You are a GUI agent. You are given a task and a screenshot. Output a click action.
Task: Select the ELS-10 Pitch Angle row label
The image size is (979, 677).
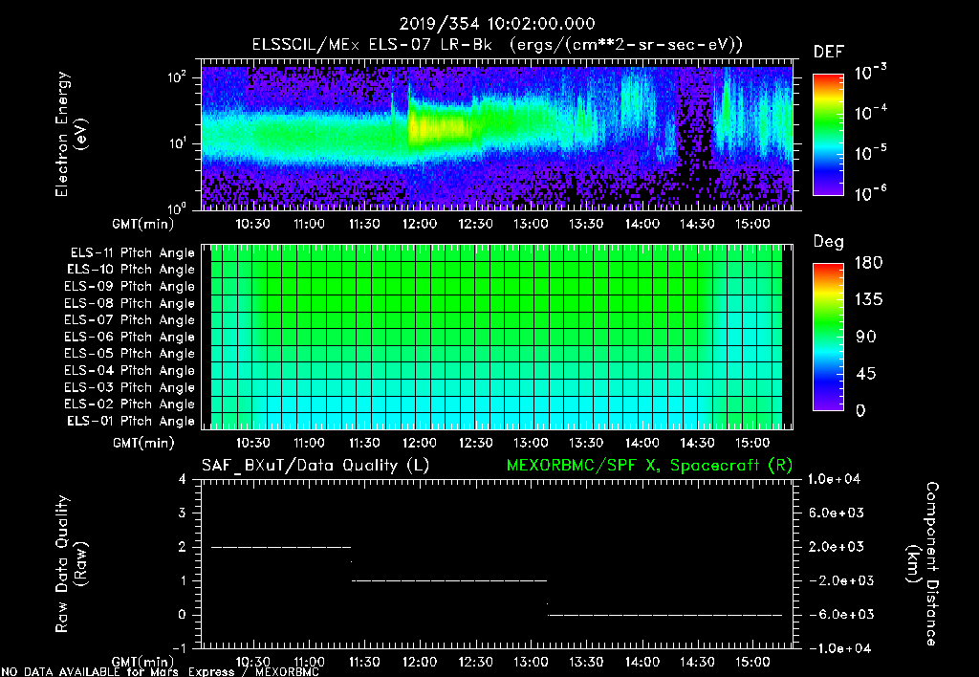click(131, 270)
